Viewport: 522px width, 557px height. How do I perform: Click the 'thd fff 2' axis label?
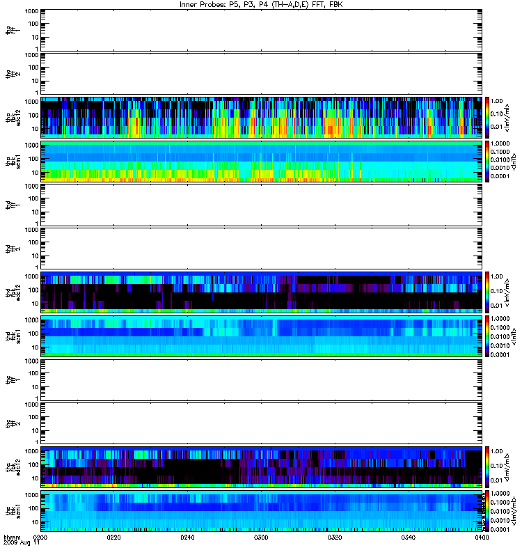13,249
